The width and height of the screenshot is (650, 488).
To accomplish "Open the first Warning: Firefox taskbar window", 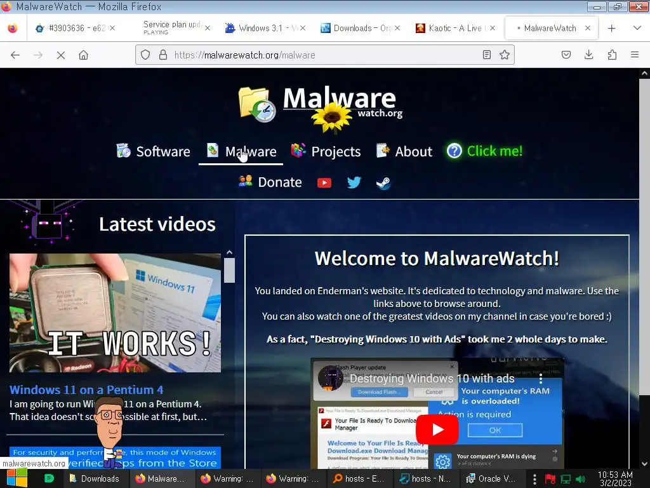I will coord(227,478).
